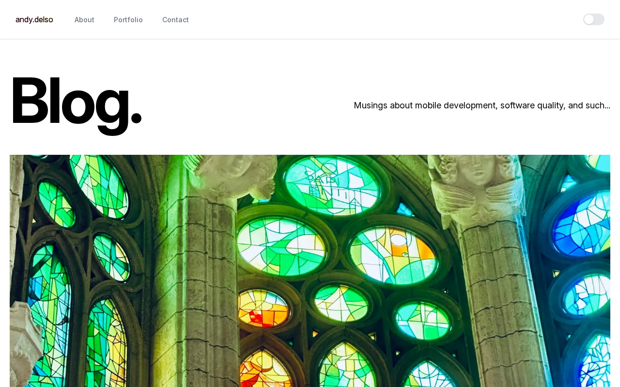Click the period ending the Blog. heading

[x=136, y=119]
